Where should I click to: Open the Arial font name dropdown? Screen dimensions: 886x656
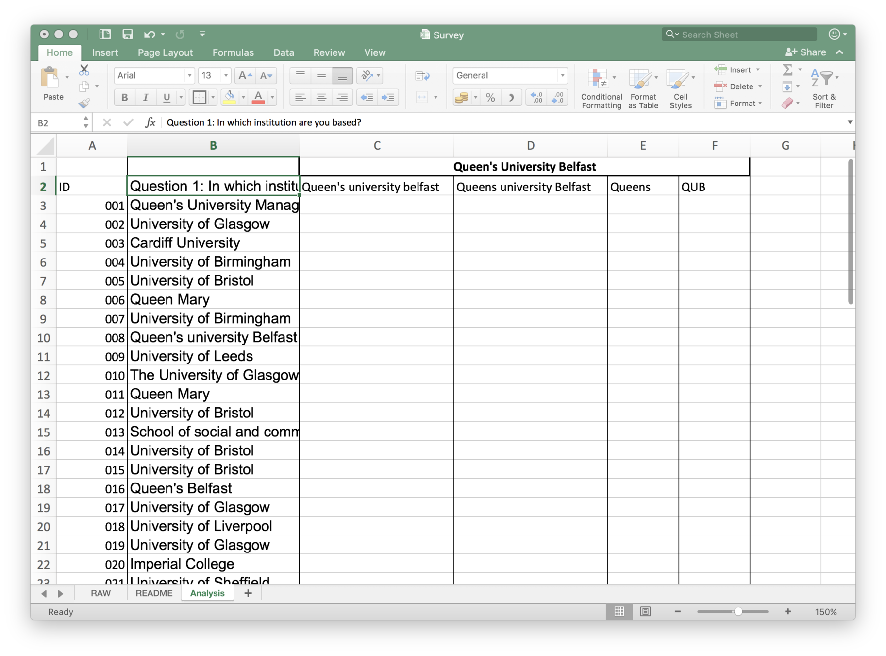(189, 75)
